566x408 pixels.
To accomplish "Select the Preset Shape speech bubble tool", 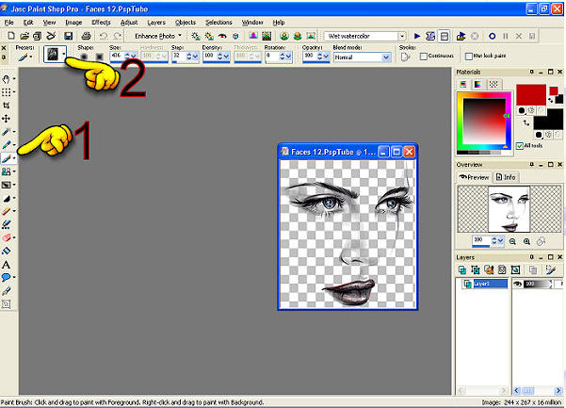I will coord(6,277).
